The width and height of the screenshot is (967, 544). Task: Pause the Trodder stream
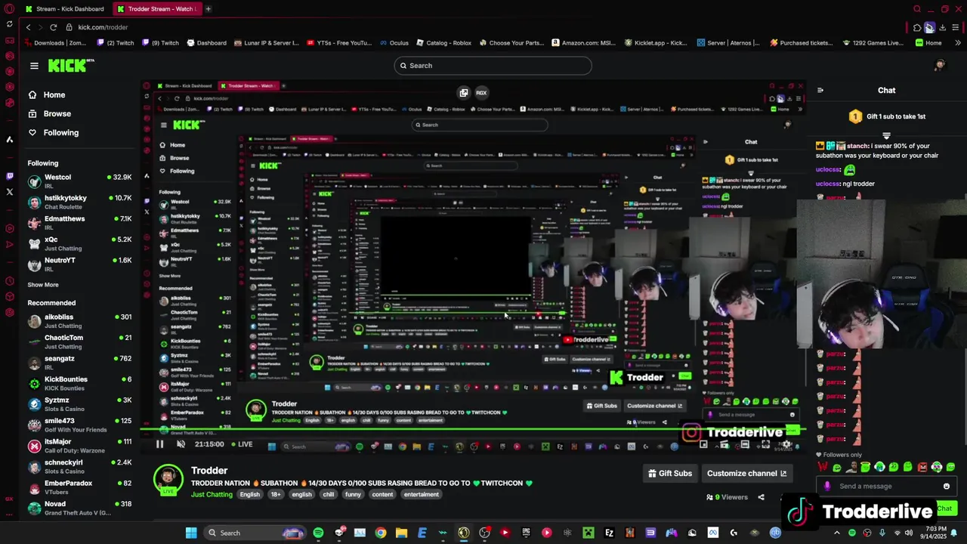pos(159,444)
